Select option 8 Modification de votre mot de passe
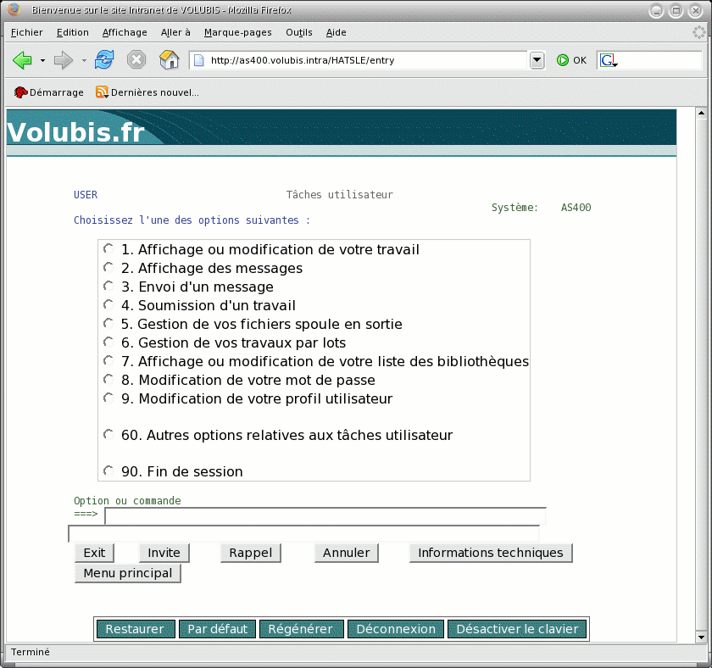The width and height of the screenshot is (712, 668). tap(108, 379)
